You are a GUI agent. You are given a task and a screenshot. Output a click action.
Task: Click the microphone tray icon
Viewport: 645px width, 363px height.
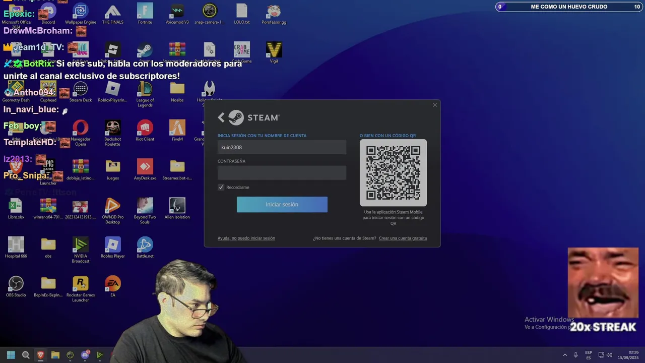point(575,355)
